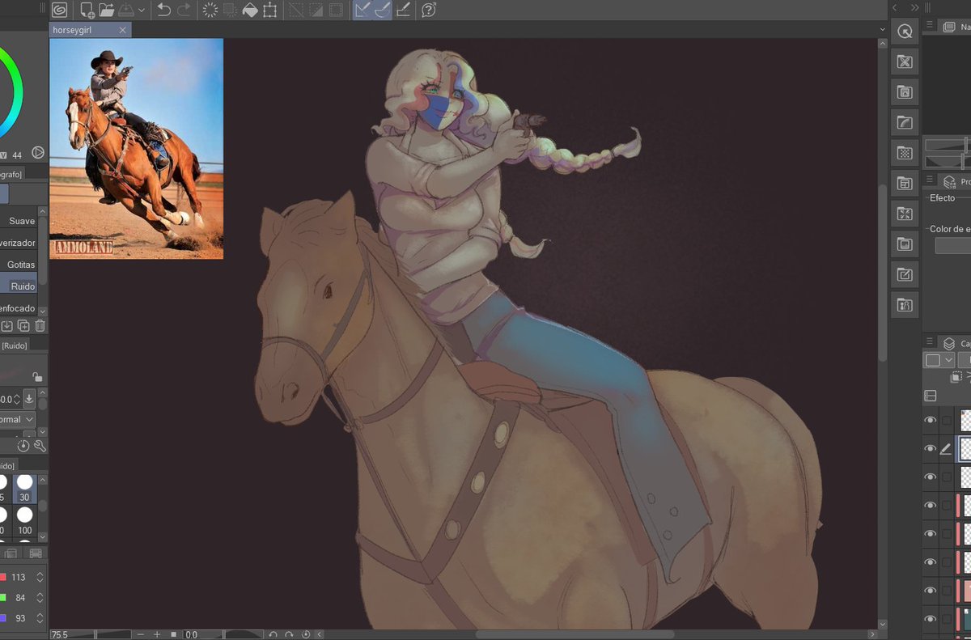Screen dimensions: 971x640
Task: Click the reference photo of cowgirl on horse
Action: click(136, 149)
